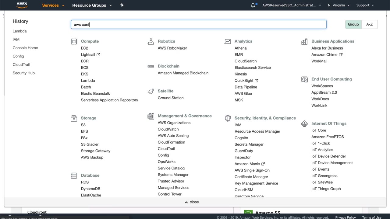Open the EC2 service
The width and height of the screenshot is (390, 219).
(x=84, y=48)
